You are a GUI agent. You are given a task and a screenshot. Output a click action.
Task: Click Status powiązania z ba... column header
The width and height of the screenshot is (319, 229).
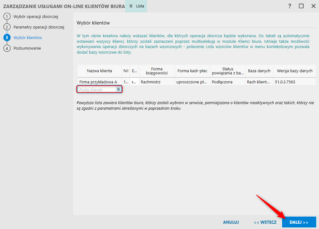[228, 71]
